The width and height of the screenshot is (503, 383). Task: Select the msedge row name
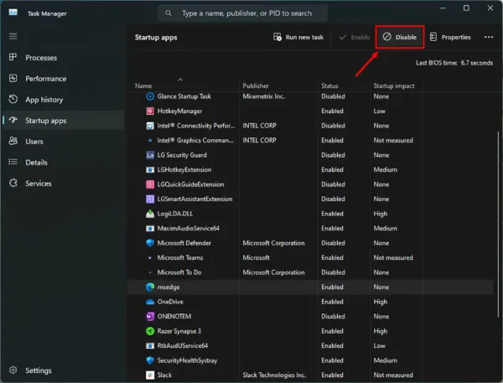(x=169, y=287)
